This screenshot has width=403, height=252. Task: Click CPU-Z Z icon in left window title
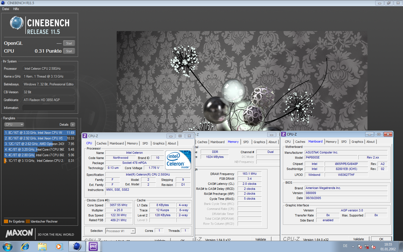pos(85,136)
